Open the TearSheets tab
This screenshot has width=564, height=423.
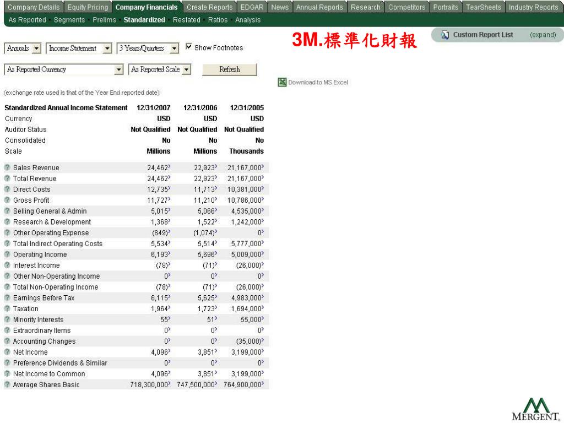click(x=484, y=7)
